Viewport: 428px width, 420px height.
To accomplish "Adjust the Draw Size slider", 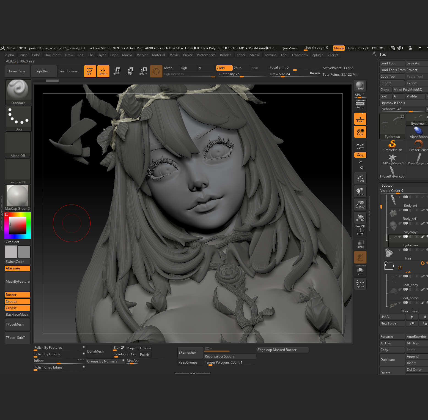I will click(295, 74).
